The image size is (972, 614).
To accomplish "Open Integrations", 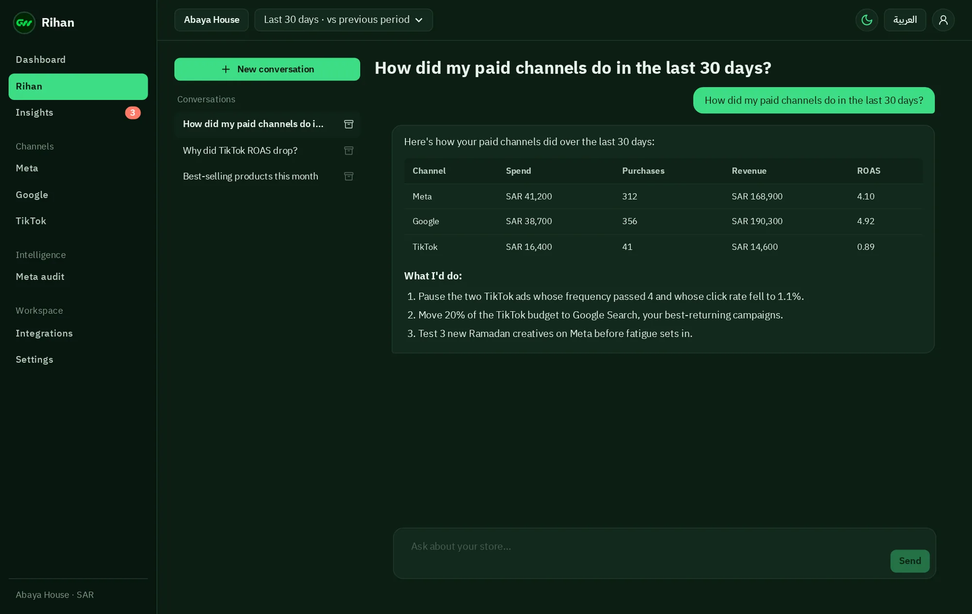I will pyautogui.click(x=78, y=333).
